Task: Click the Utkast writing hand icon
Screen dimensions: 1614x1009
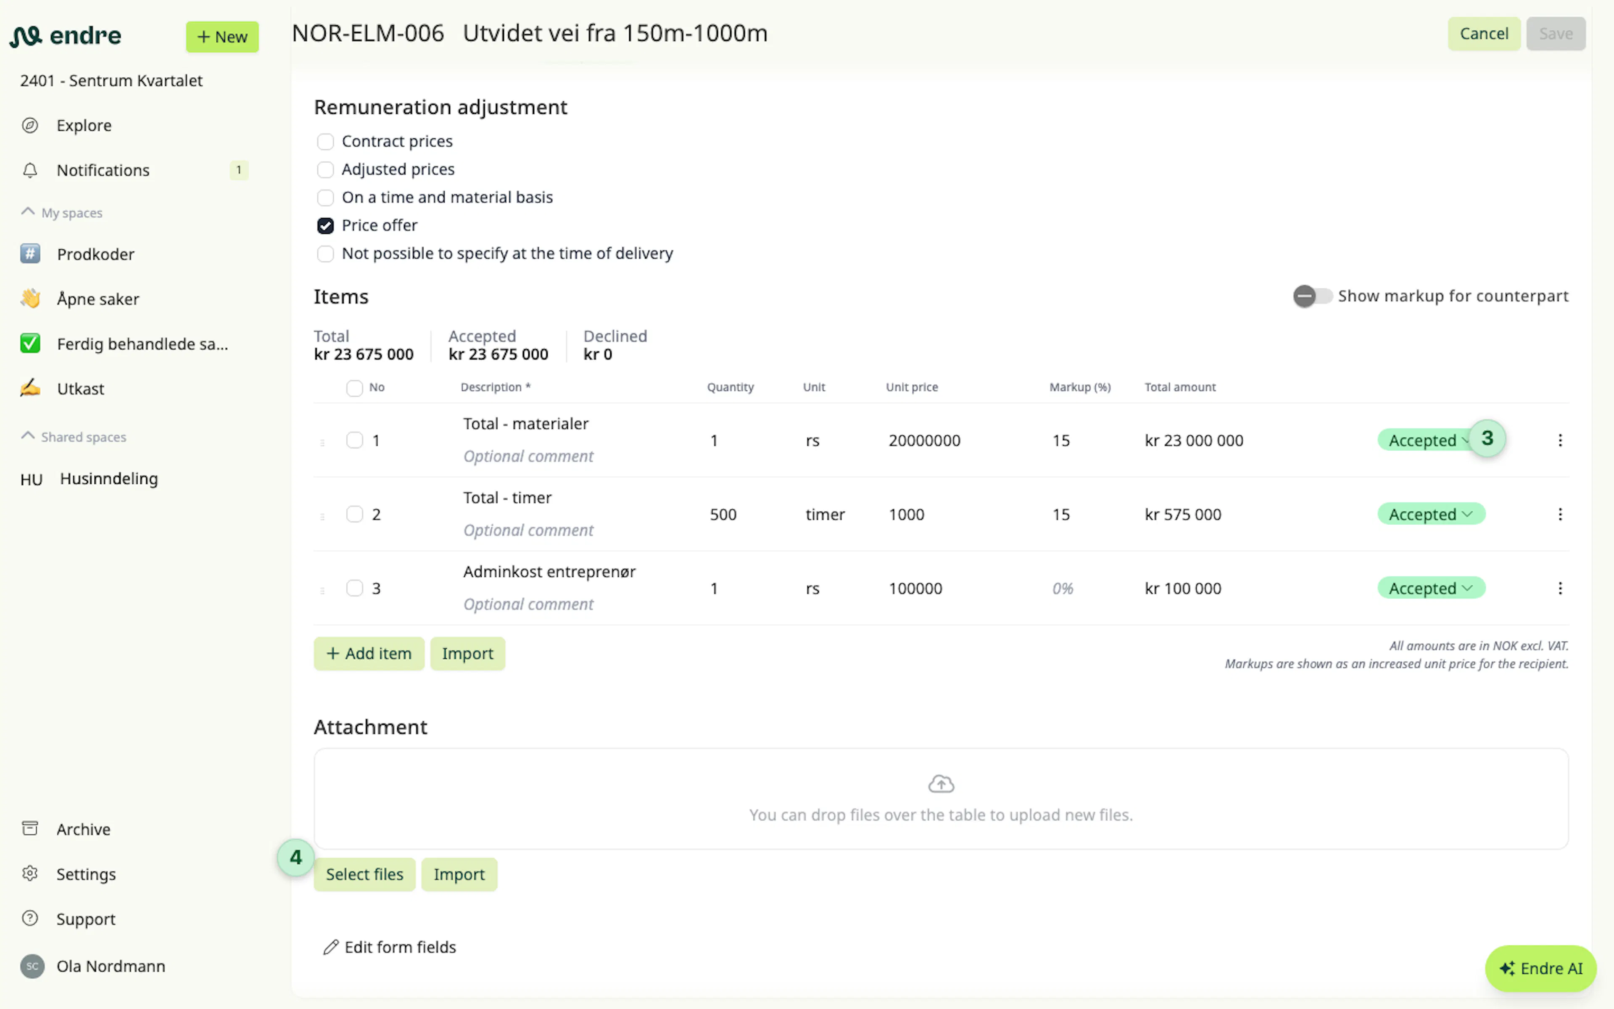Action: pyautogui.click(x=30, y=388)
